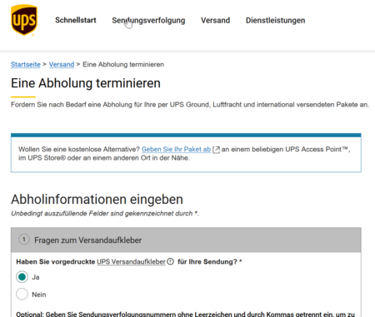Open the external link icon after Paket ab
The height and width of the screenshot is (317, 375).
(216, 150)
